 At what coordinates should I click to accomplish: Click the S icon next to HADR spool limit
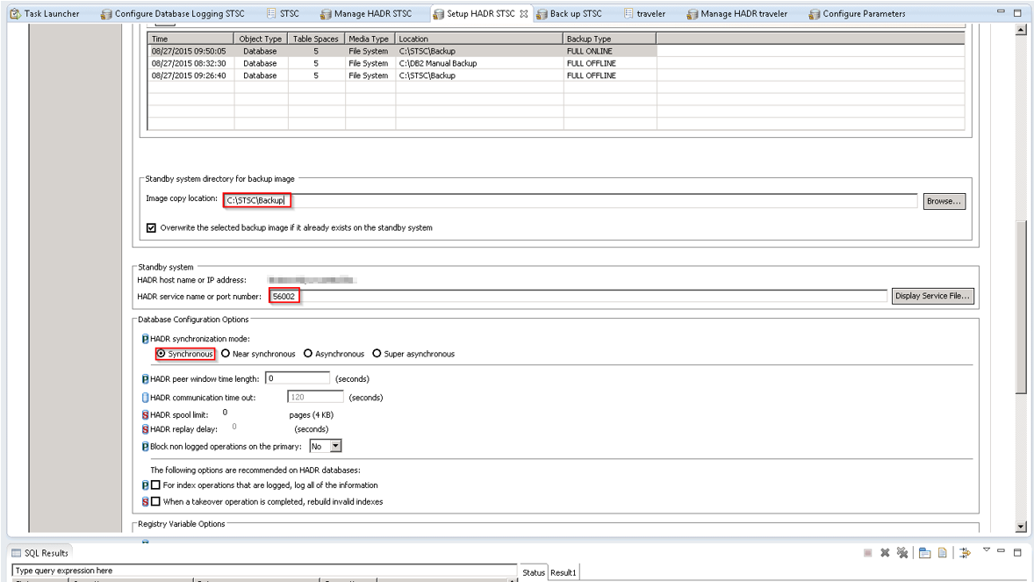[146, 414]
